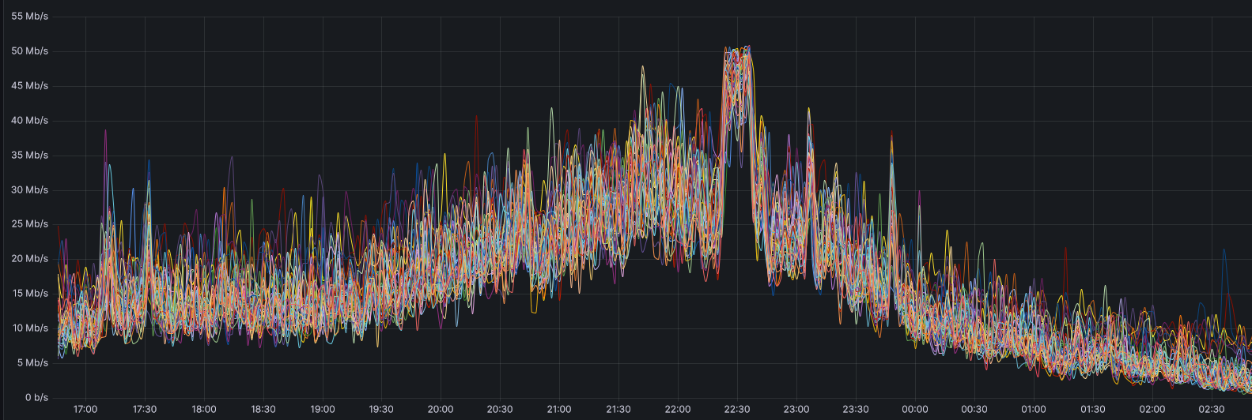Select the 20:00 tick on time axis
Viewport: 1252px width, 420px height.
coord(441,410)
